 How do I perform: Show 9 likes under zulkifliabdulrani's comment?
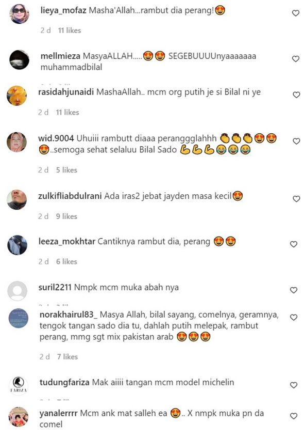click(x=66, y=216)
